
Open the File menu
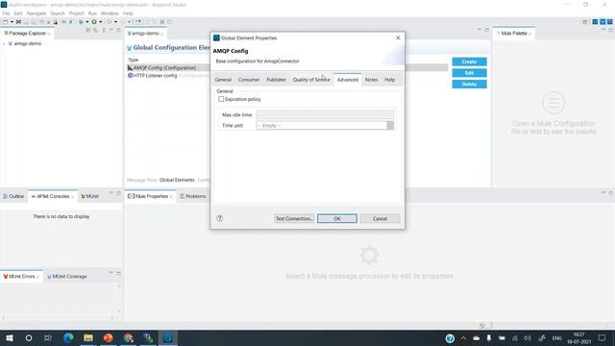click(x=6, y=13)
